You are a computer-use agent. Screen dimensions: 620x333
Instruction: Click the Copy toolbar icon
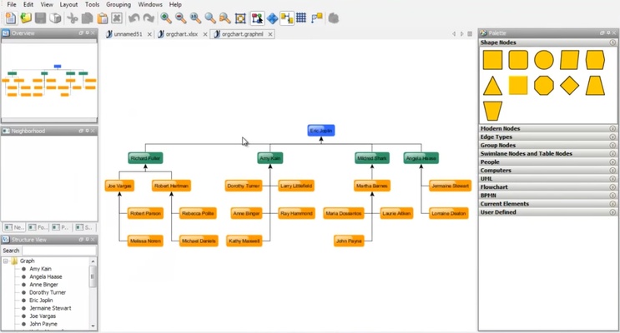click(87, 18)
